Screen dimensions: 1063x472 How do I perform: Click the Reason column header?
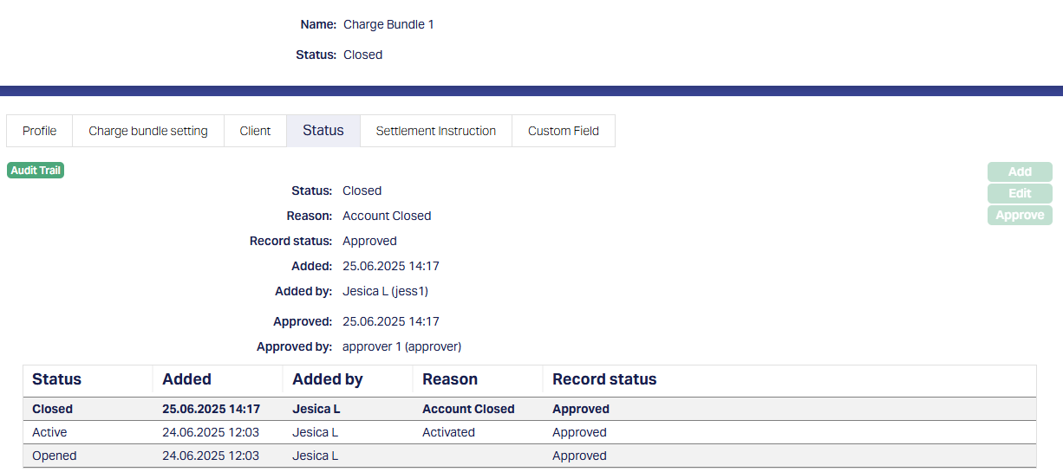pyautogui.click(x=450, y=379)
